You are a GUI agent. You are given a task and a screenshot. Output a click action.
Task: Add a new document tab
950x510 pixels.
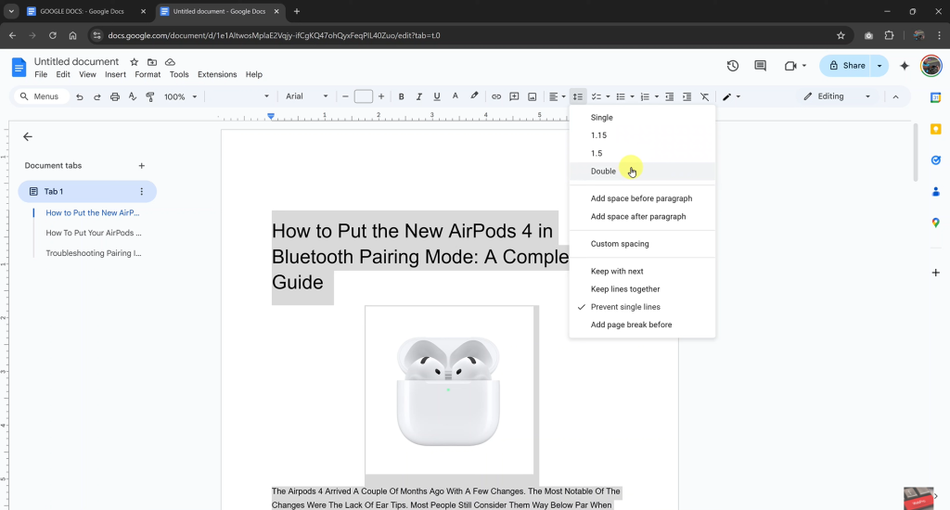(141, 165)
